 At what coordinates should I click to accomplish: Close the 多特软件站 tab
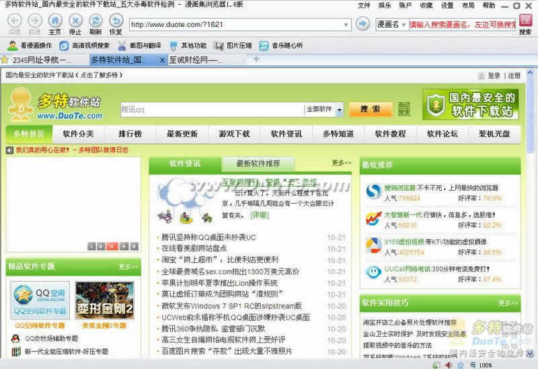point(162,60)
